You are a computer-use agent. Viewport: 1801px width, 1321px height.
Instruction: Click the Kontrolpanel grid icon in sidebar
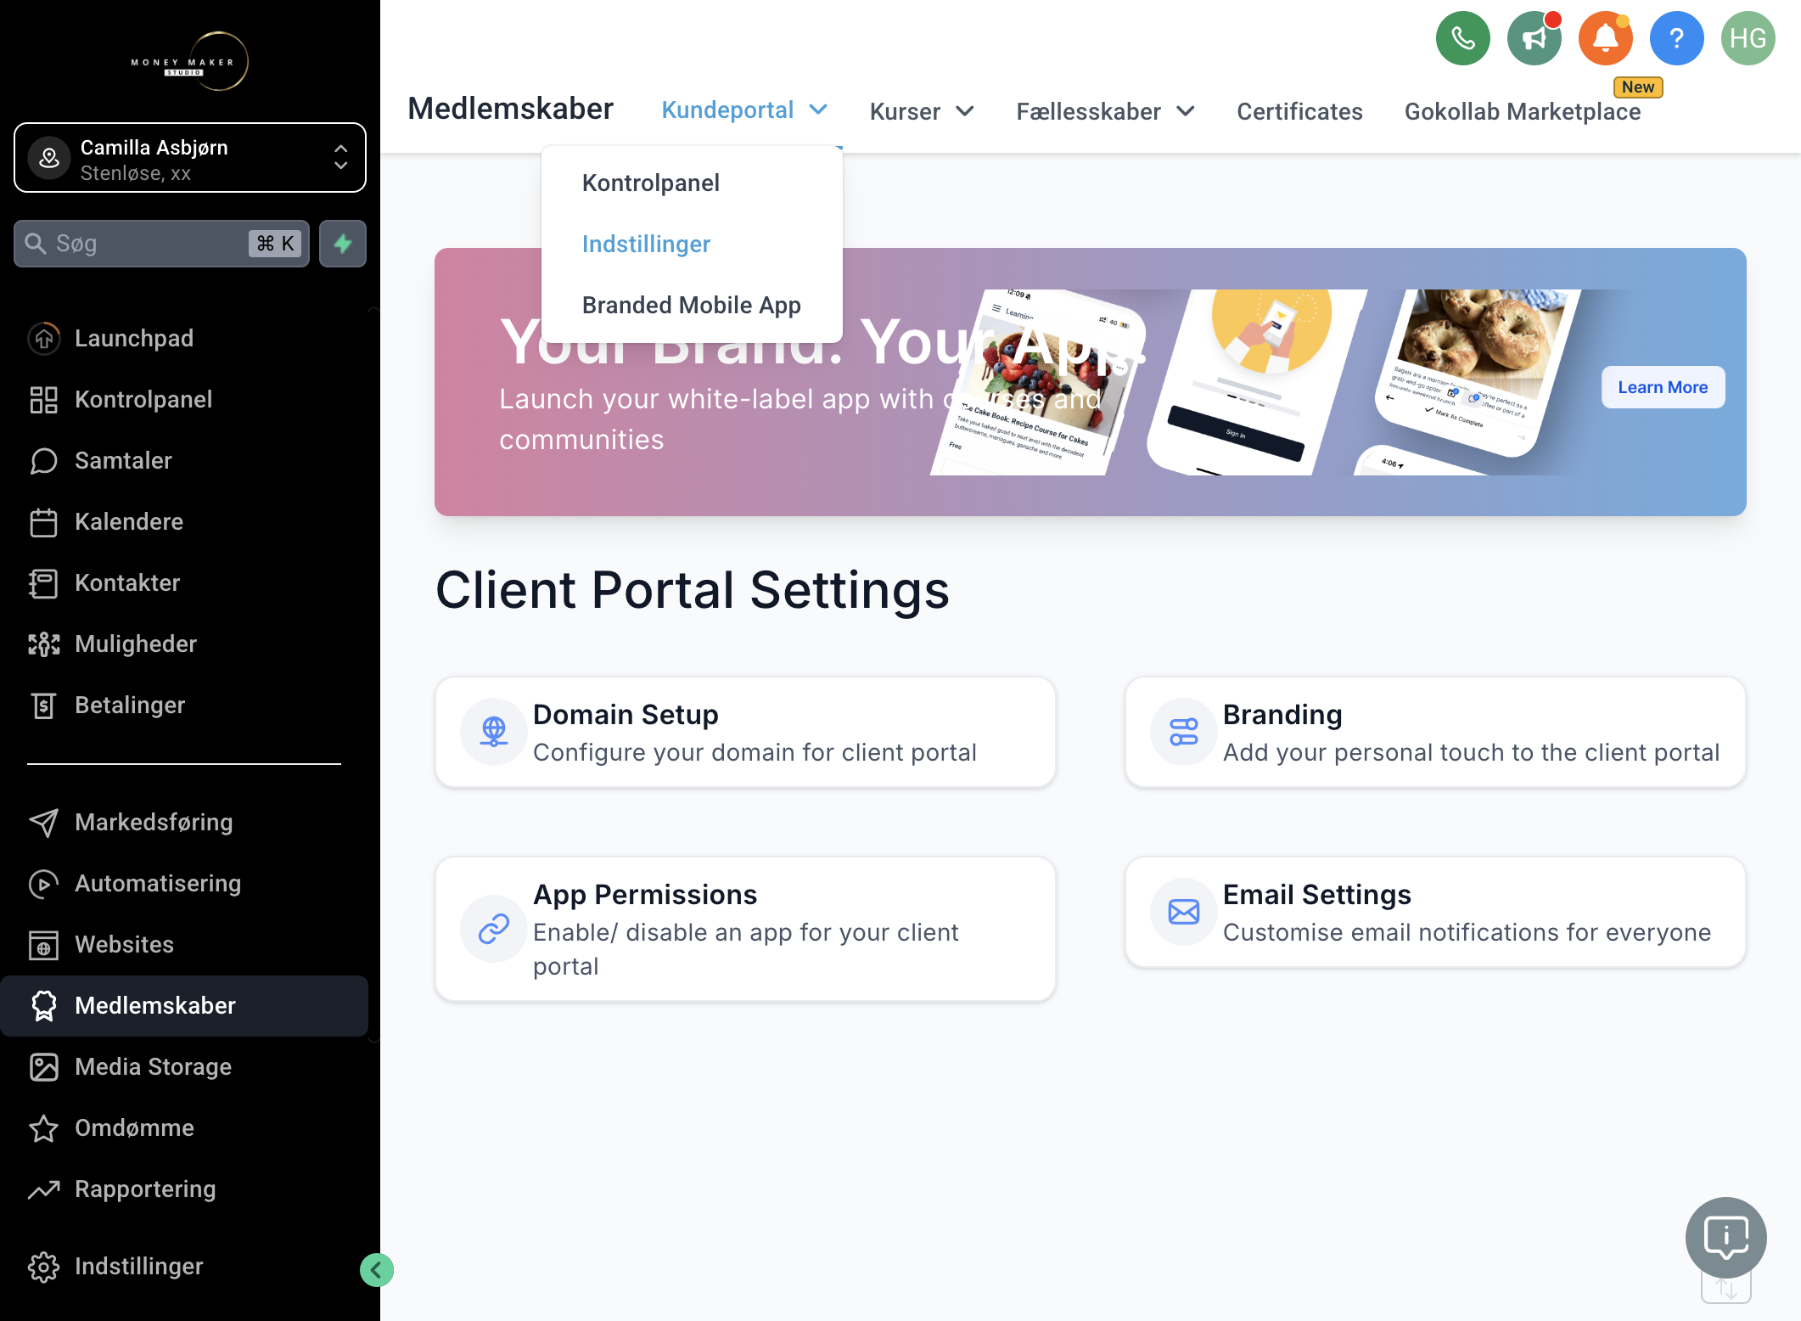[44, 400]
